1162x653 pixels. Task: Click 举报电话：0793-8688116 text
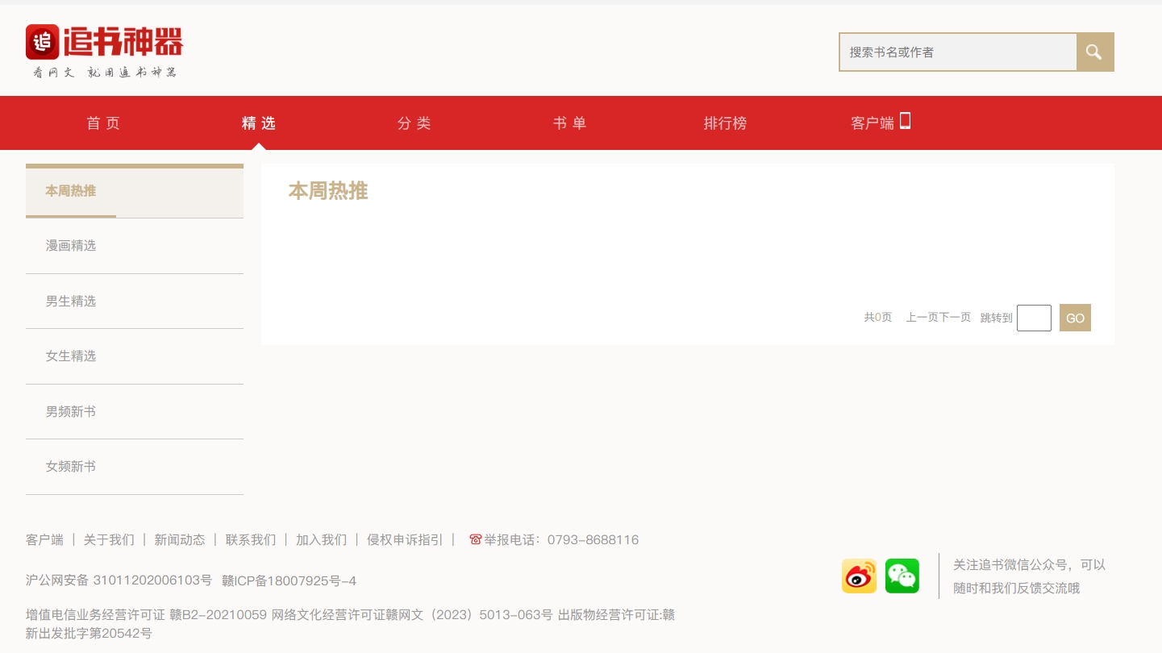point(561,540)
